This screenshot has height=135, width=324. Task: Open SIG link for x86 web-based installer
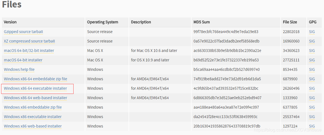tap(312, 126)
